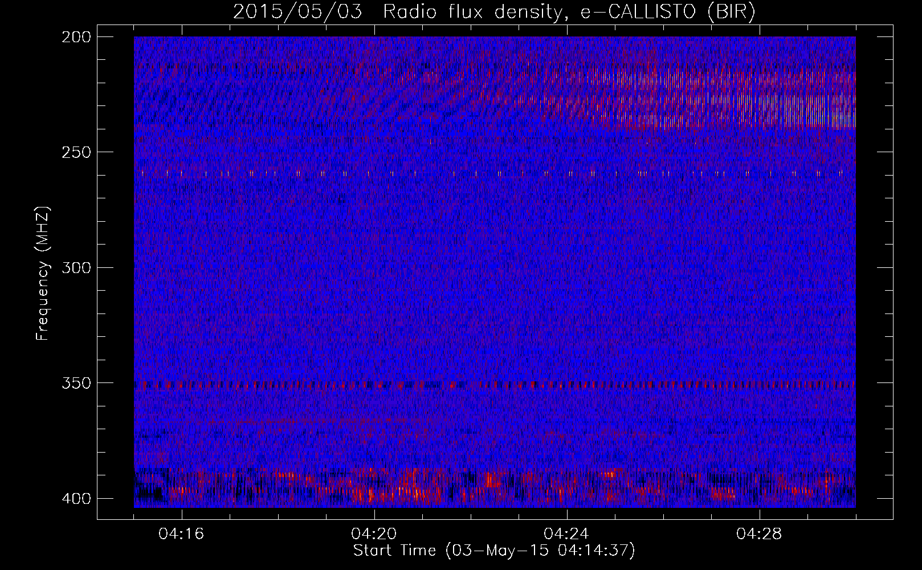Image resolution: width=922 pixels, height=570 pixels.
Task: Click the 'Frequency (MHZ)' y-axis label
Action: tap(43, 273)
